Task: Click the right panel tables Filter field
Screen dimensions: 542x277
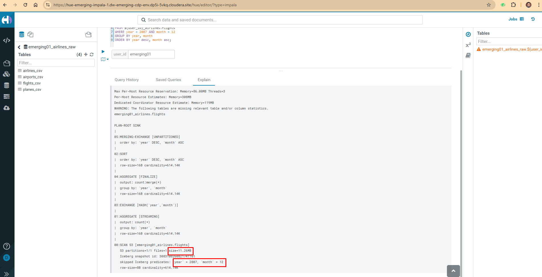Action: 509,42
